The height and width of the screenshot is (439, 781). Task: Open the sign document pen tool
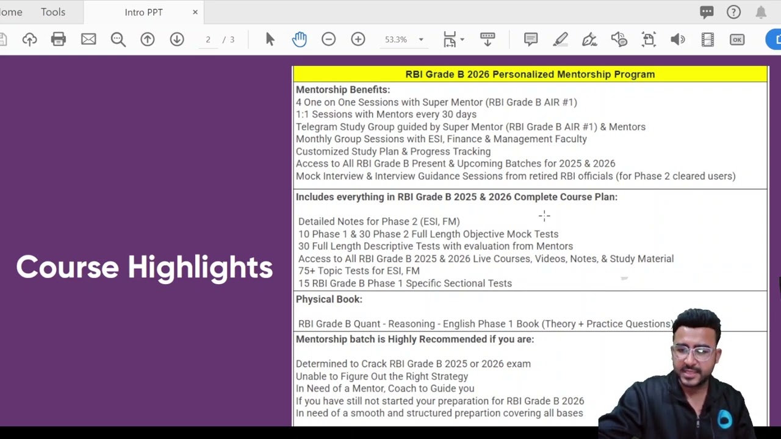pyautogui.click(x=589, y=40)
